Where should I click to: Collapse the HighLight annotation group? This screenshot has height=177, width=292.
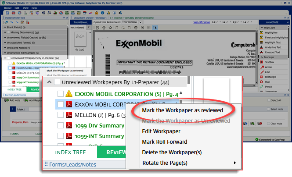262,28
